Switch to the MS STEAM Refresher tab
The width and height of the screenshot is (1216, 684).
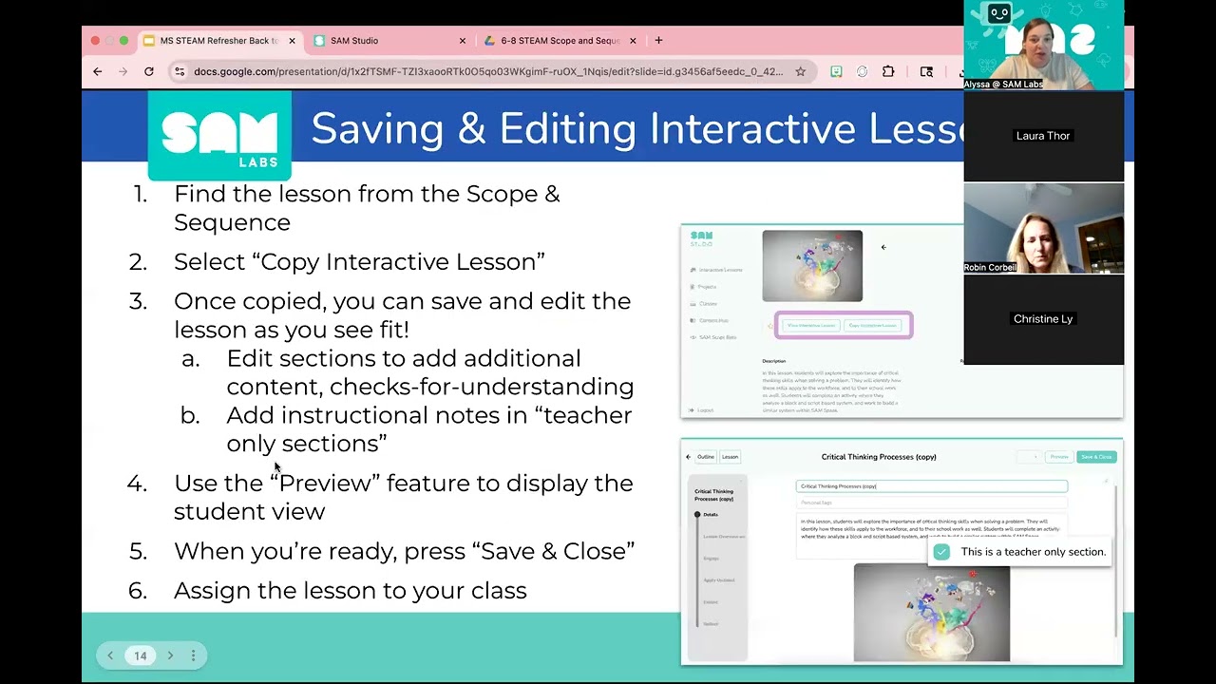point(219,41)
